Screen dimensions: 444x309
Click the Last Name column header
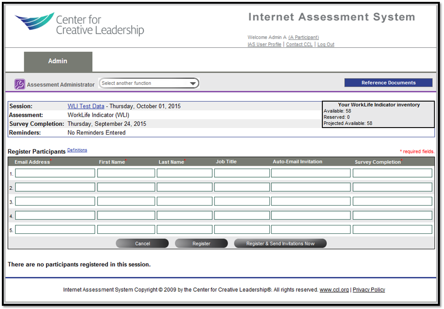(171, 162)
